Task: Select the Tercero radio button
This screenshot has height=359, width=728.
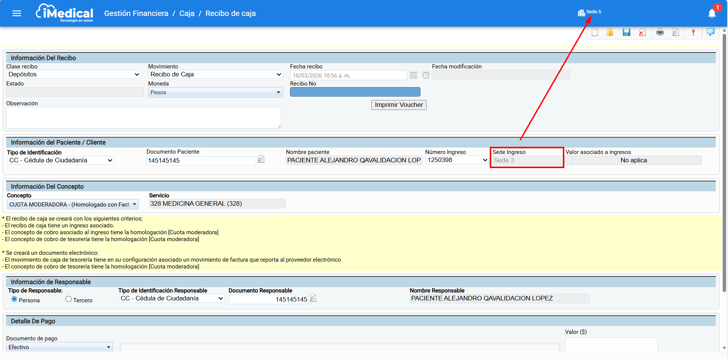Action: click(68, 299)
